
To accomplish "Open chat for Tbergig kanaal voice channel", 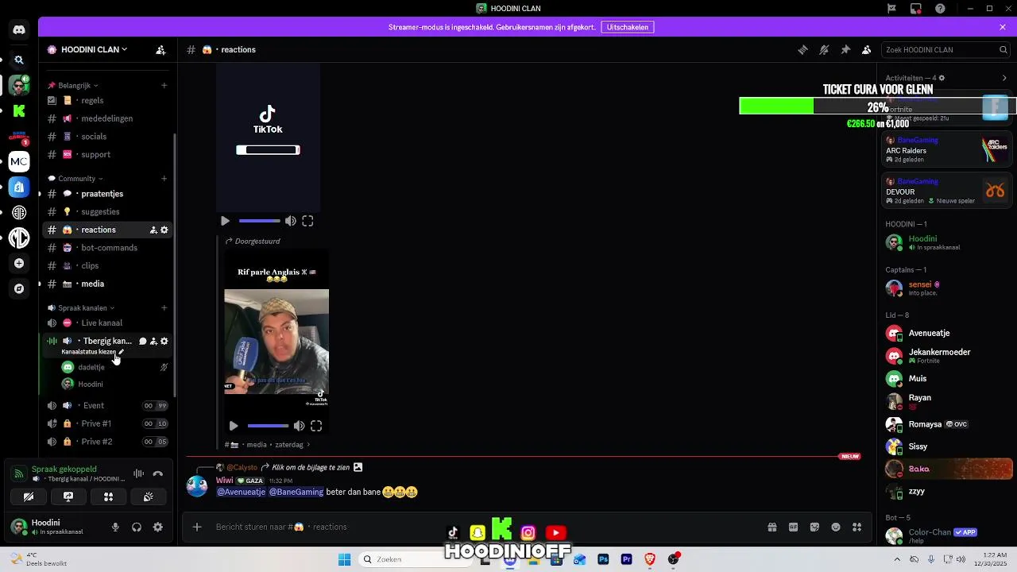I will tap(143, 341).
